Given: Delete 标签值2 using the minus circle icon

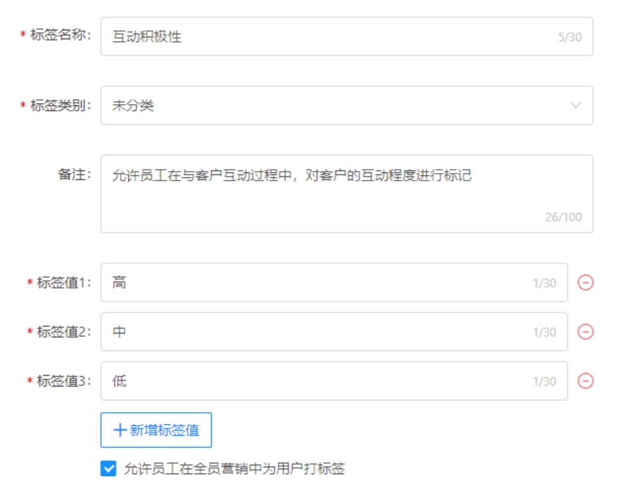Looking at the screenshot, I should click(586, 332).
